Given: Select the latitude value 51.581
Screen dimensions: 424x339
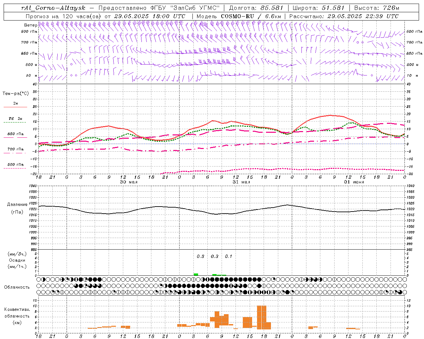Looking at the screenshot, I should tap(333, 8).
